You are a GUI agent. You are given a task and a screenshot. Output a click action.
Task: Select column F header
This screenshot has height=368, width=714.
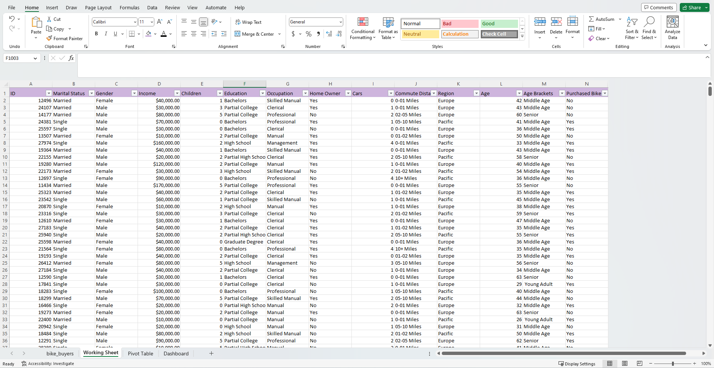(x=245, y=84)
